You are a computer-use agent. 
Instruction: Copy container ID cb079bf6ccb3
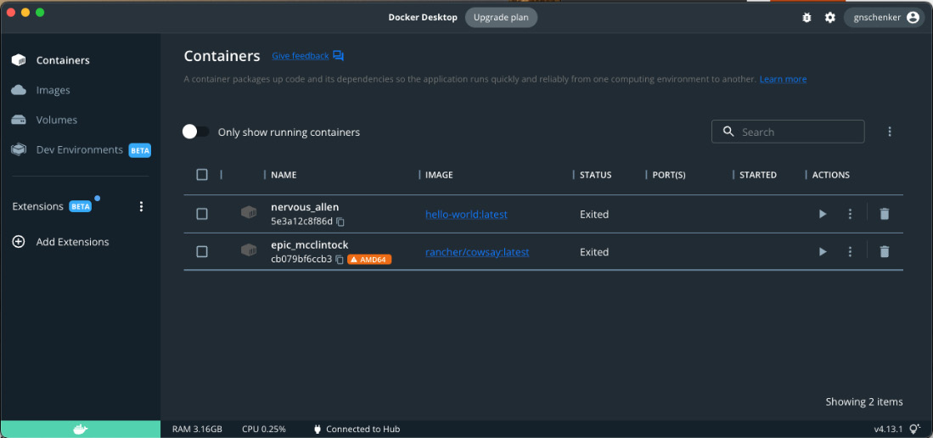[x=340, y=260]
